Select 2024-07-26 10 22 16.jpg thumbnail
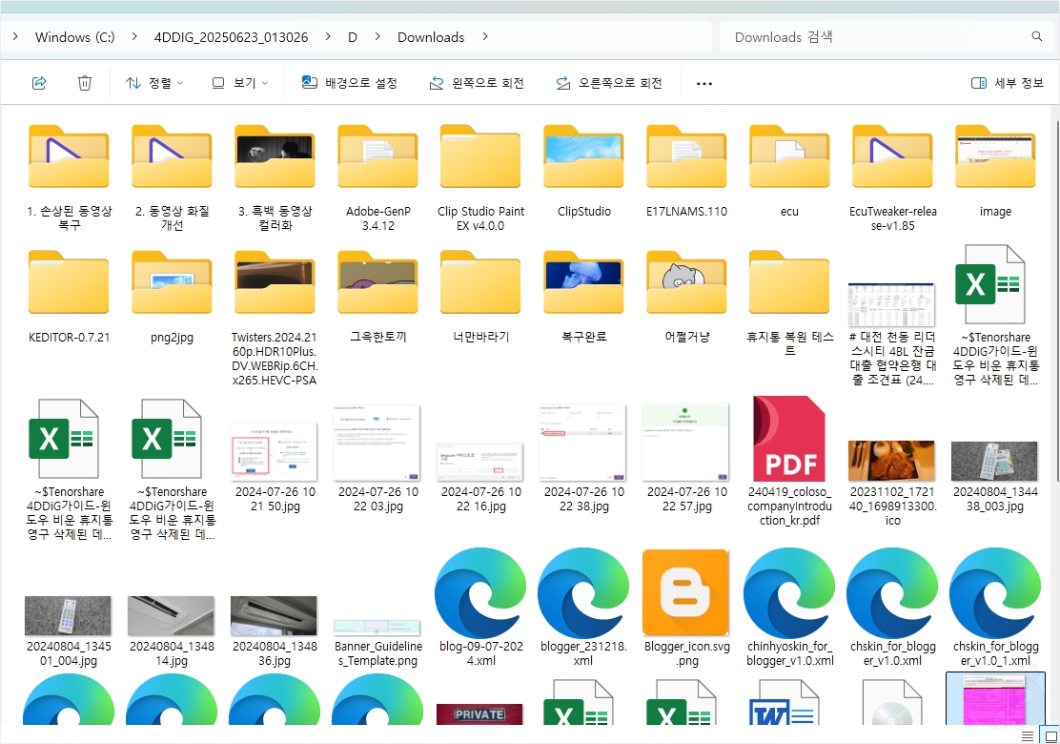This screenshot has height=744, width=1060. [x=480, y=462]
